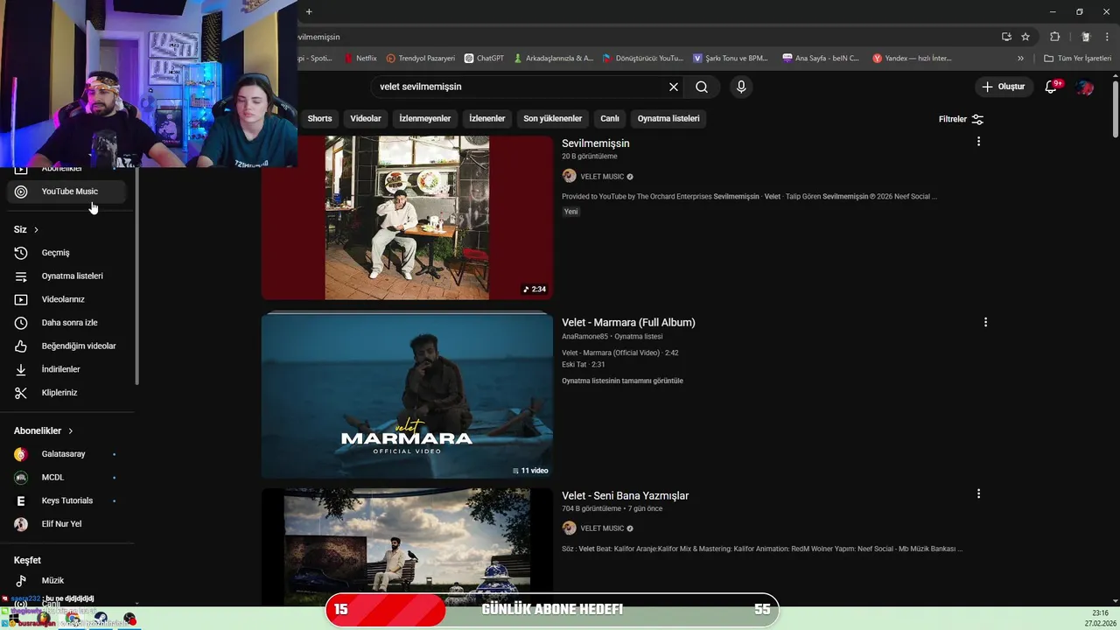The image size is (1120, 630).
Task: Select the İzlenmeyenler filter chip
Action: pos(425,118)
